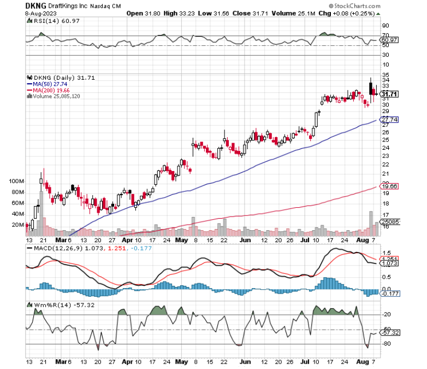Screen dimensions: 427x369
Task: Click the Wm%R(14) -57.32 legend text
Action: (64, 305)
